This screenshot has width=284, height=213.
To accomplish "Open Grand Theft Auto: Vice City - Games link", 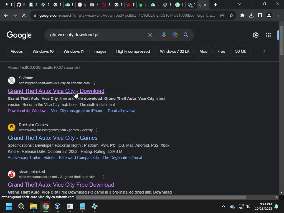I will click(52, 138).
